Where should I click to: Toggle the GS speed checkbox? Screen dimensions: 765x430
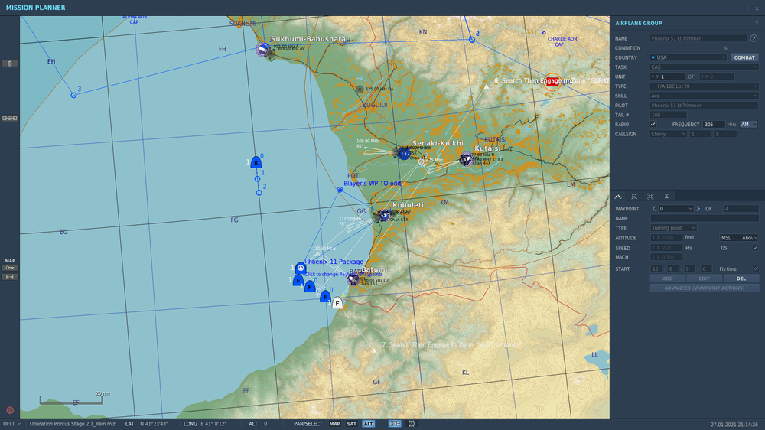tap(755, 248)
